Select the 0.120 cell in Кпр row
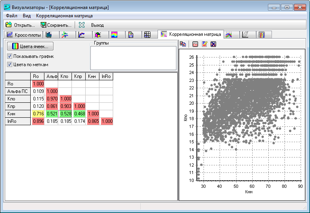Screen dimensions: 310x213 [38, 106]
